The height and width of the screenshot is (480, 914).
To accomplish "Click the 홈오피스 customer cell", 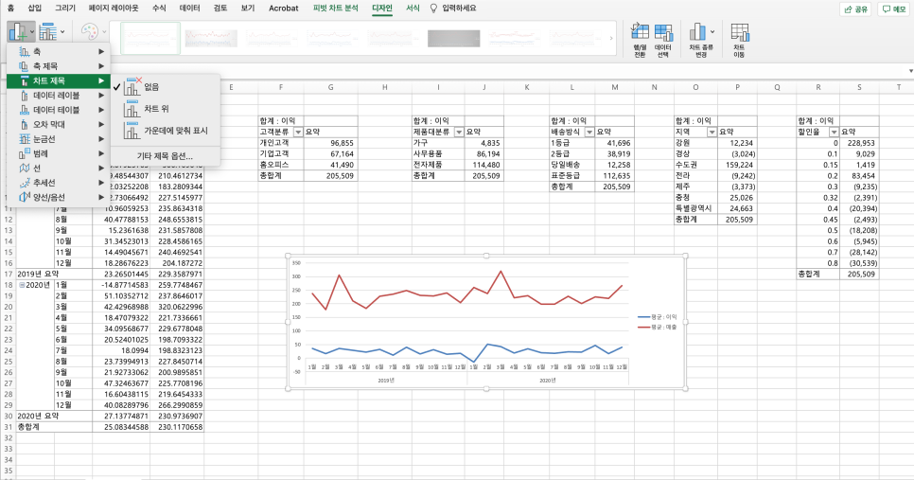I will point(281,165).
